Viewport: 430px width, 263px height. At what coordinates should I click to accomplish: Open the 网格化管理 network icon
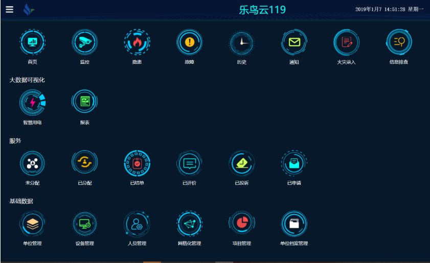(190, 224)
